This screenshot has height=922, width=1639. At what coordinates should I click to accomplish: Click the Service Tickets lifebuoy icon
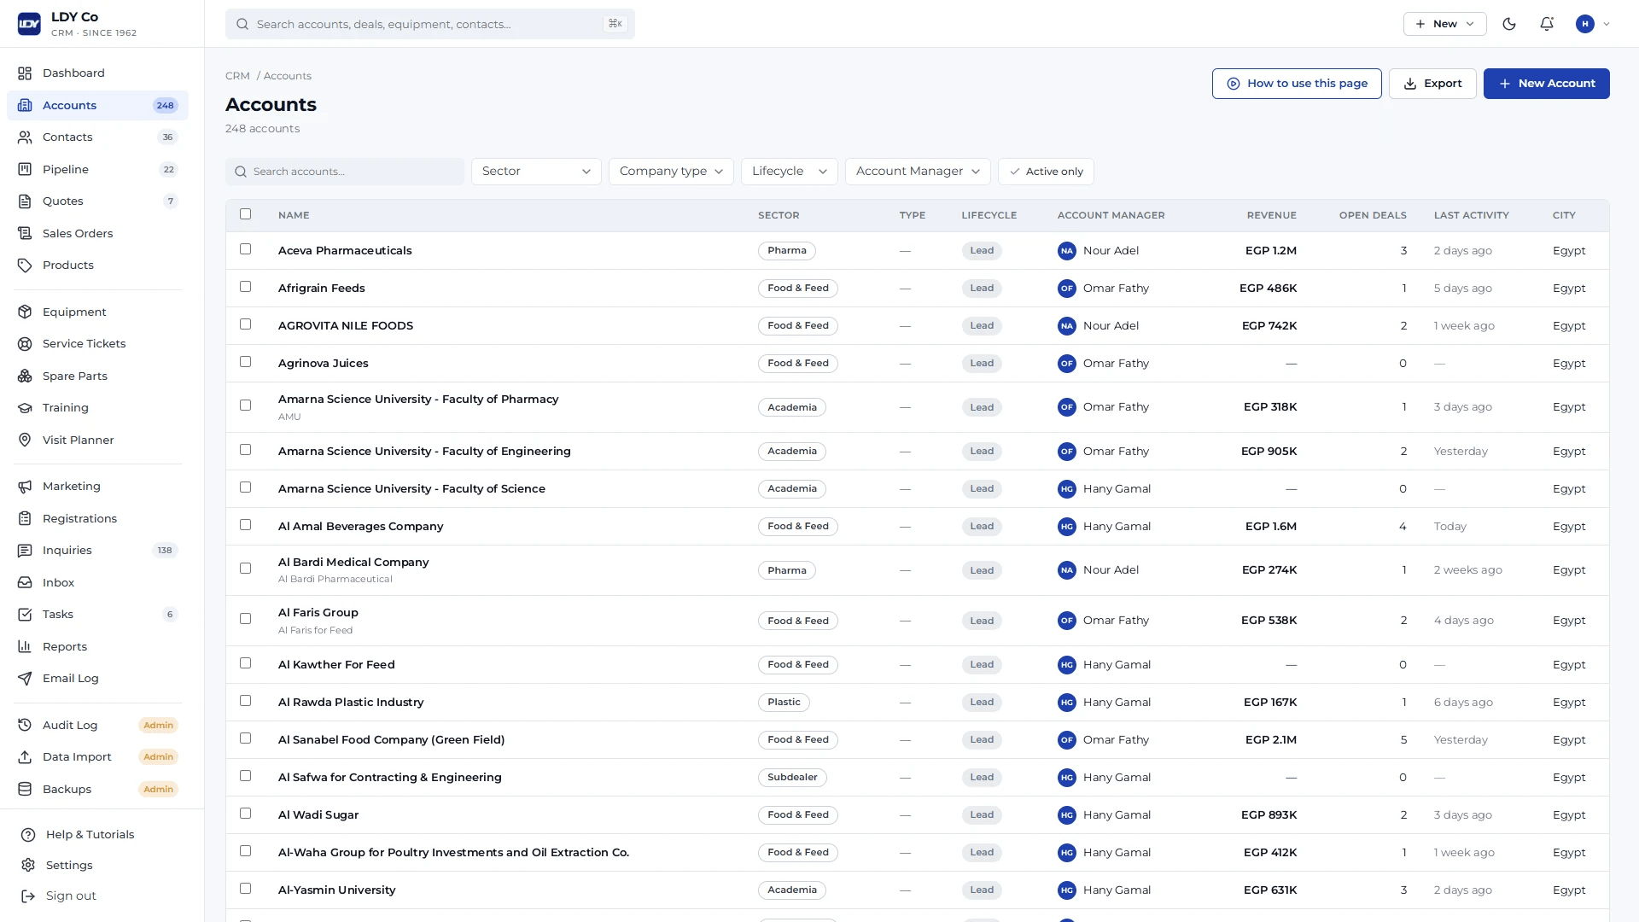25,344
